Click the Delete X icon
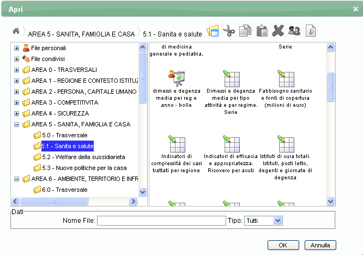The height and width of the screenshot is (255, 363). coord(278,31)
